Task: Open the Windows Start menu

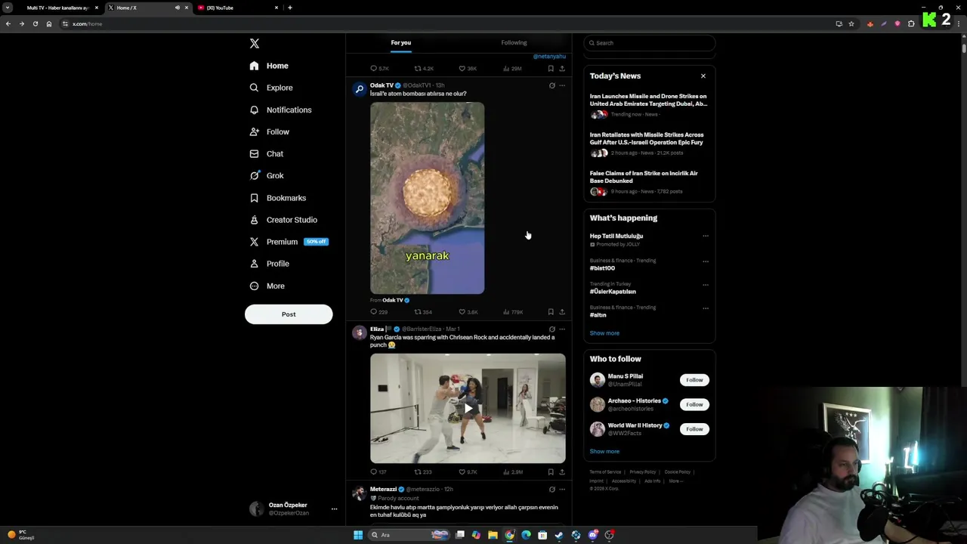Action: (358, 535)
